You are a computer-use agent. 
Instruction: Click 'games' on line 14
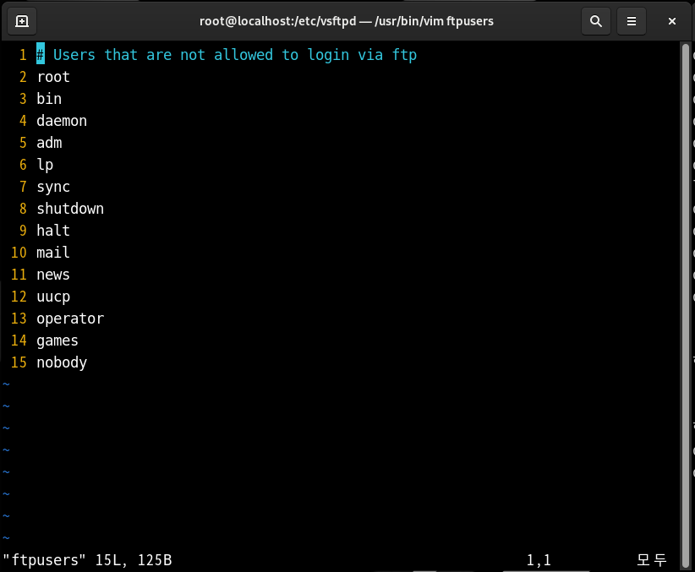click(57, 340)
